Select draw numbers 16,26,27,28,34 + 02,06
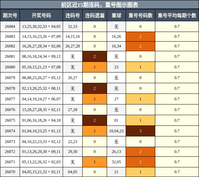Image resolution: width=199 pixels, height=177 pixels. coord(41,46)
